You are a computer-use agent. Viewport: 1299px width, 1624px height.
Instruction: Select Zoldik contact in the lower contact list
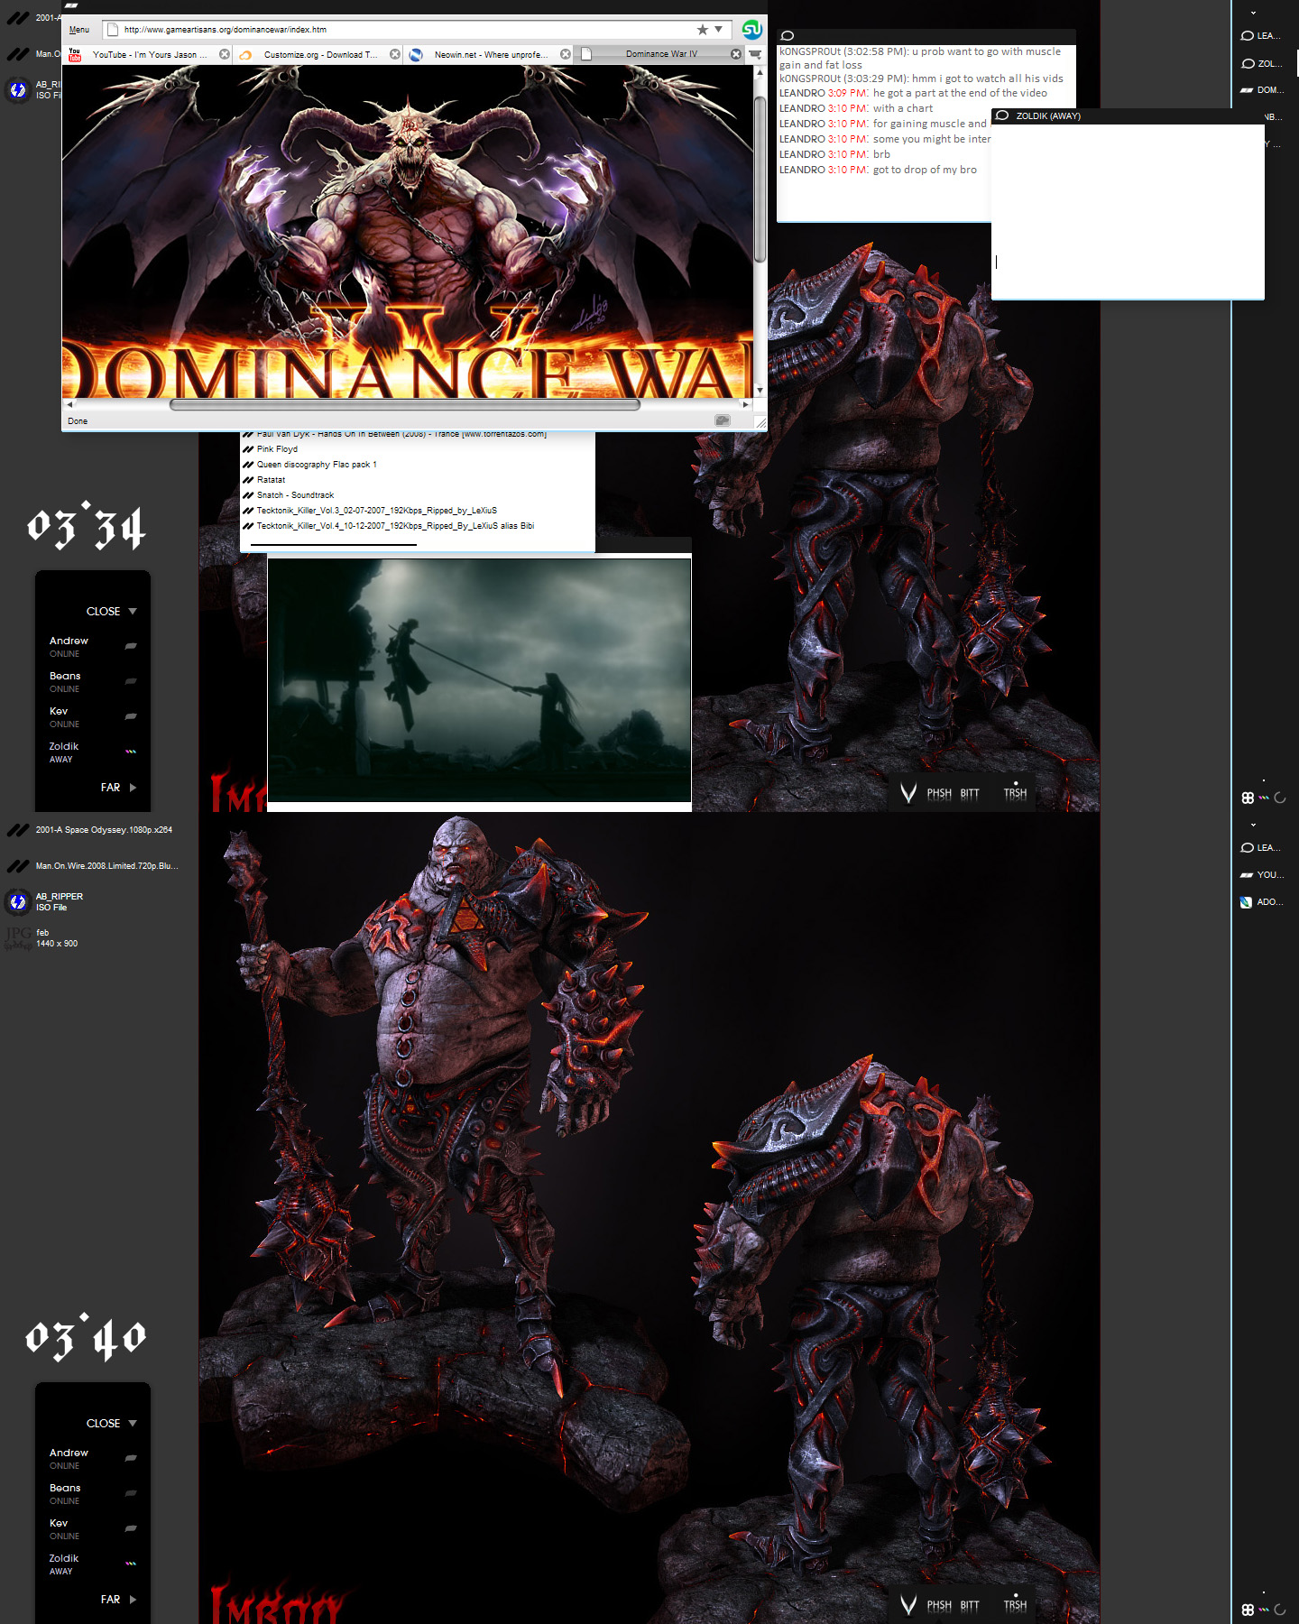click(x=64, y=1559)
